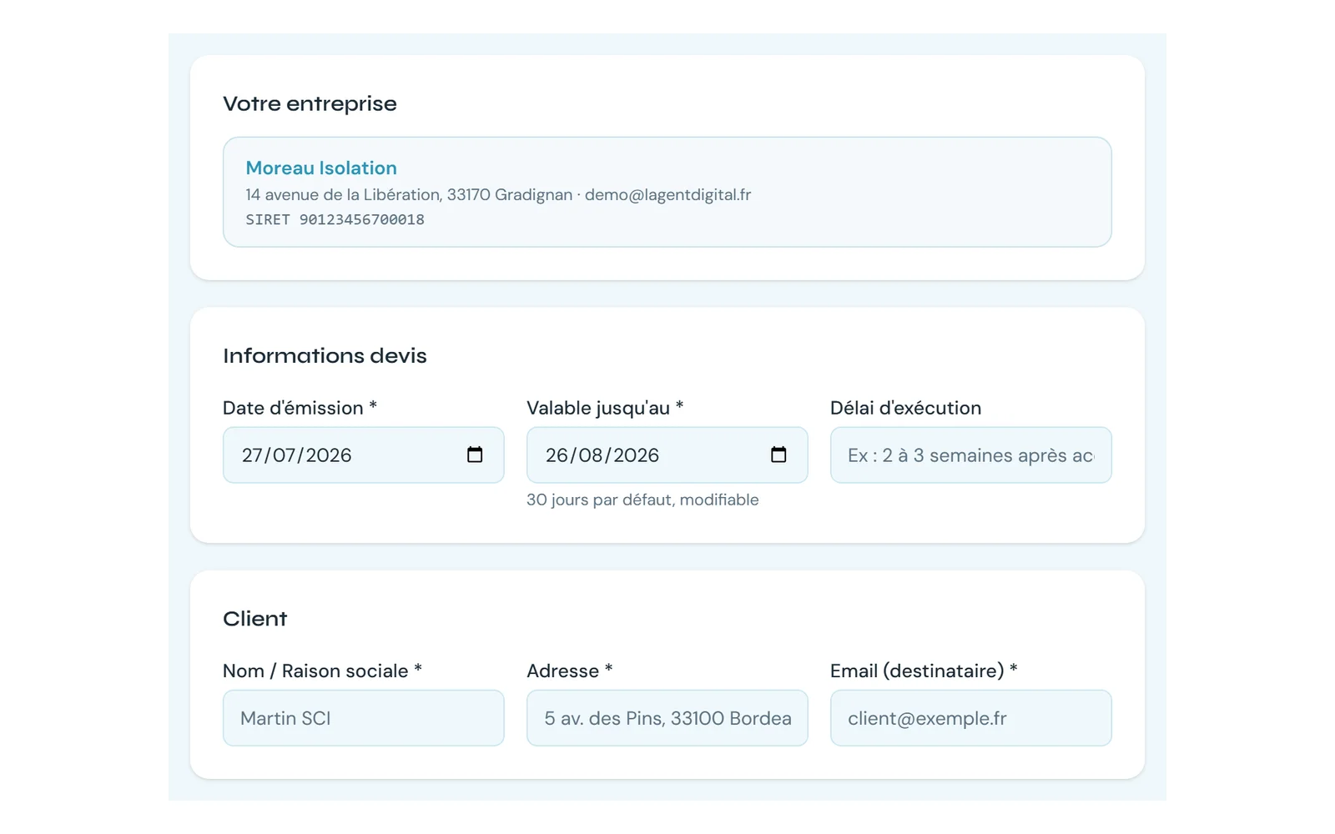This screenshot has height=834, width=1335.
Task: Open calendar picker for Date d'émission
Action: [475, 455]
